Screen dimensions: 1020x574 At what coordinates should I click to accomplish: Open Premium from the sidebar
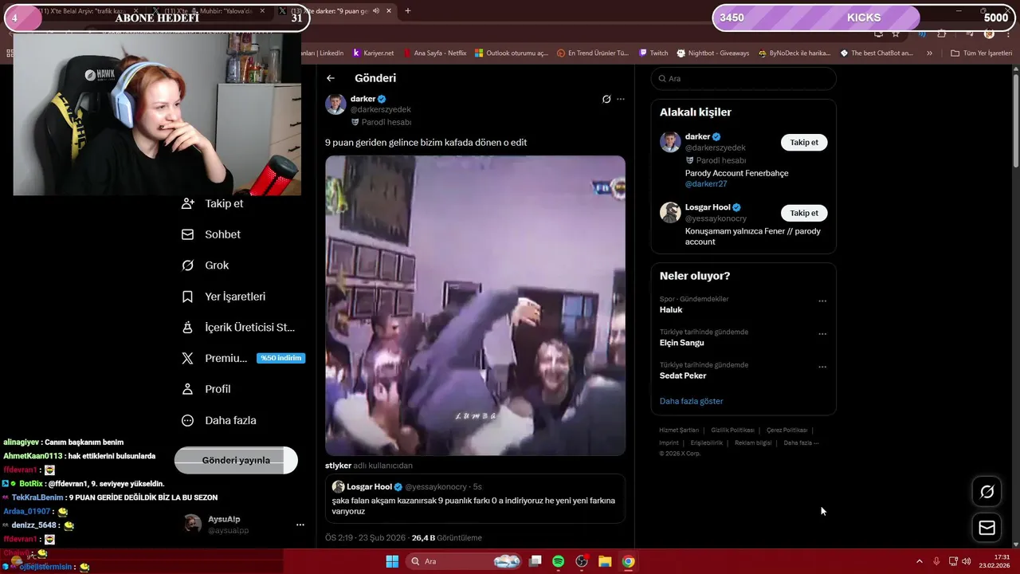(215, 359)
